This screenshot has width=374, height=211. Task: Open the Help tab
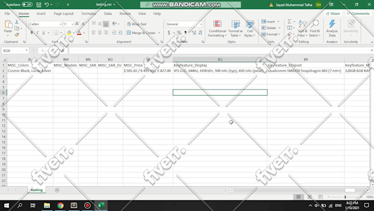[x=157, y=14]
